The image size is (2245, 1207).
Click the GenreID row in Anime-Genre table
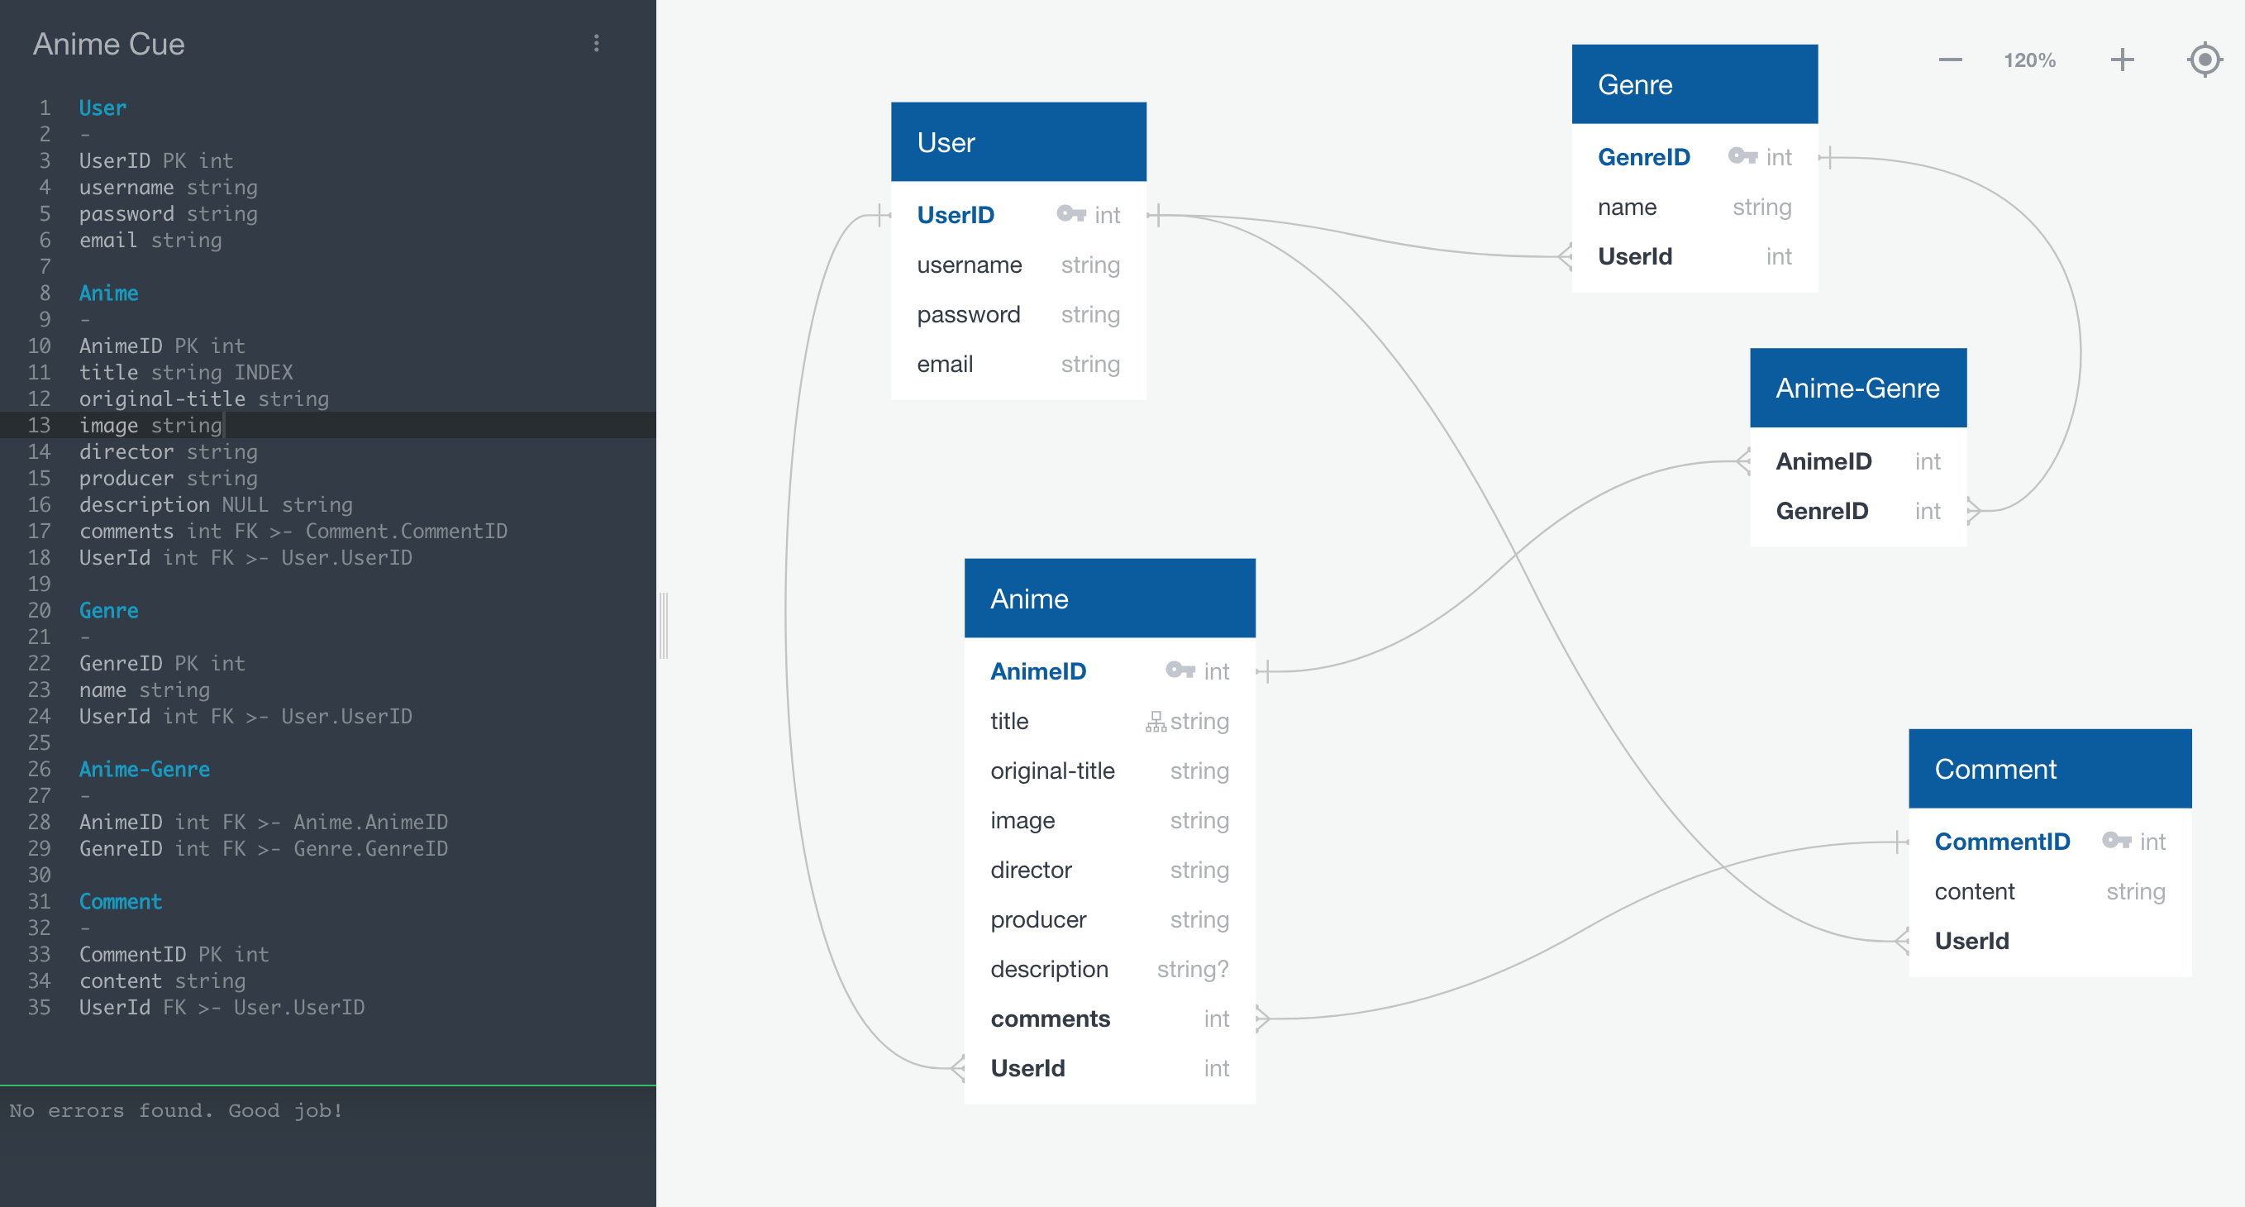pyautogui.click(x=1857, y=511)
